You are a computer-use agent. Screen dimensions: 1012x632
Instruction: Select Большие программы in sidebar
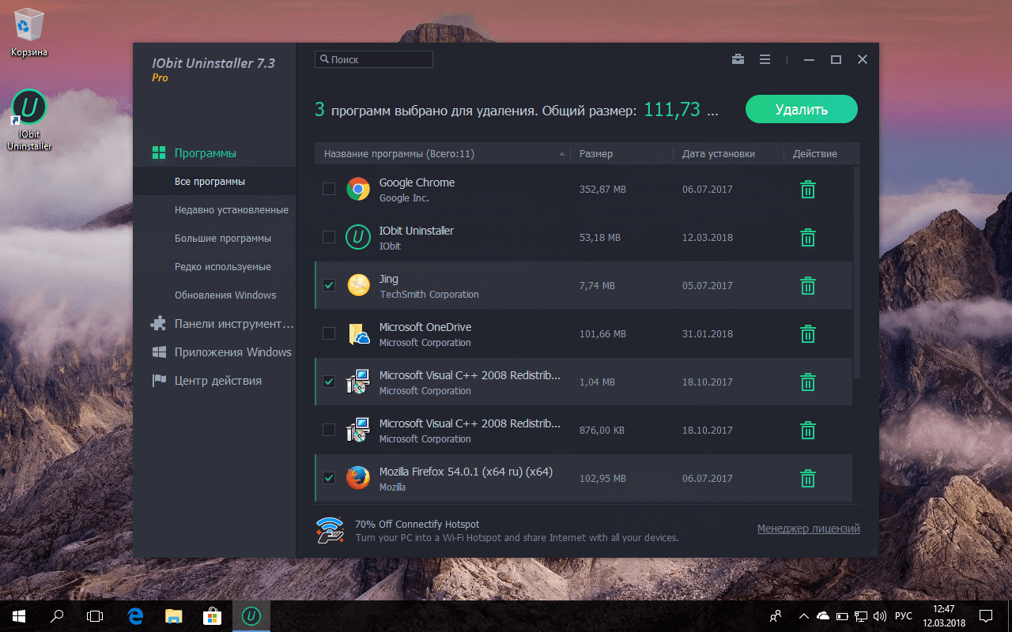pos(222,239)
